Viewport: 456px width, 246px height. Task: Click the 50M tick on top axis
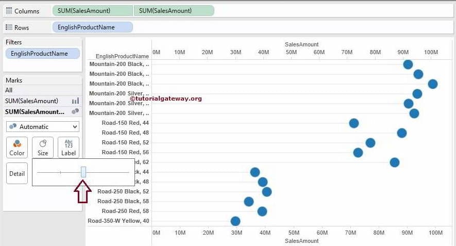[291, 52]
